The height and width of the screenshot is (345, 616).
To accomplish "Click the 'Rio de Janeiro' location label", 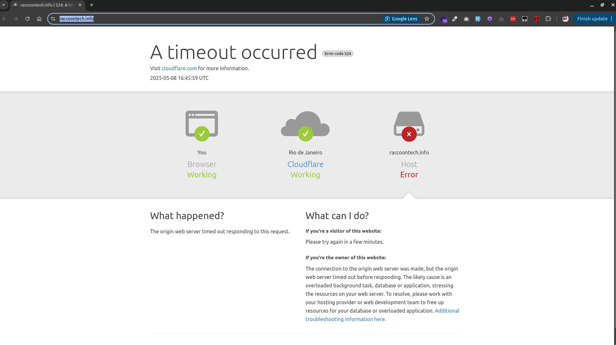I will 305,152.
